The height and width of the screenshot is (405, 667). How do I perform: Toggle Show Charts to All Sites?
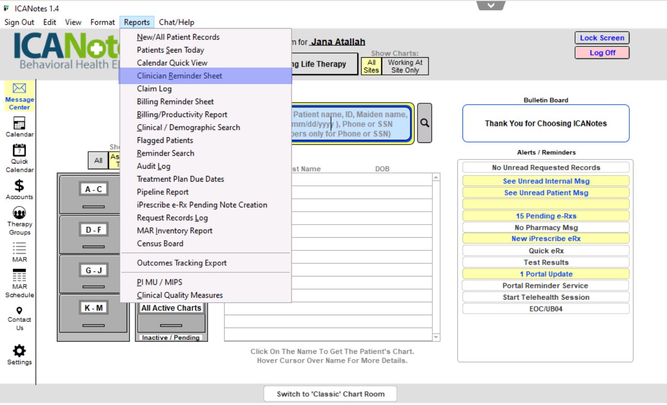(x=371, y=66)
